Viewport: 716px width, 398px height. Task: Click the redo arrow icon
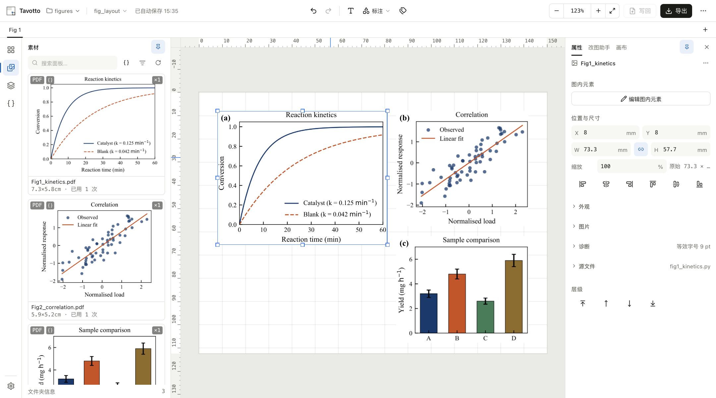[328, 11]
